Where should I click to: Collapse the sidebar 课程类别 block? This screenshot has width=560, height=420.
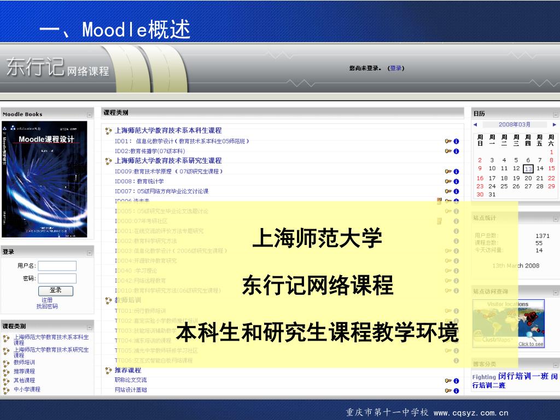point(89,327)
